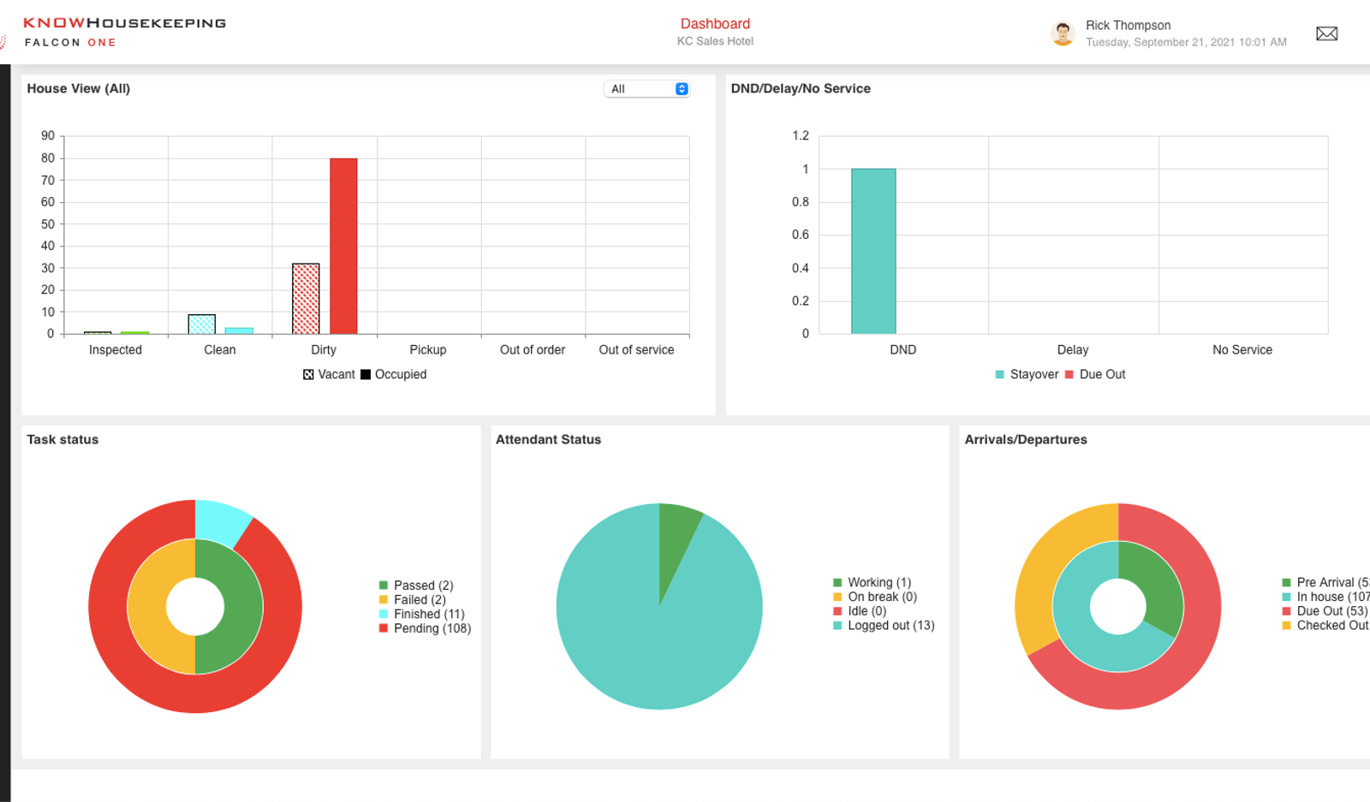Click the KnowHousekeeping Falcon One logo

click(124, 32)
